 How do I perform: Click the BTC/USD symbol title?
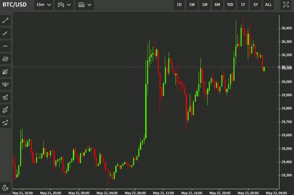click(x=15, y=5)
